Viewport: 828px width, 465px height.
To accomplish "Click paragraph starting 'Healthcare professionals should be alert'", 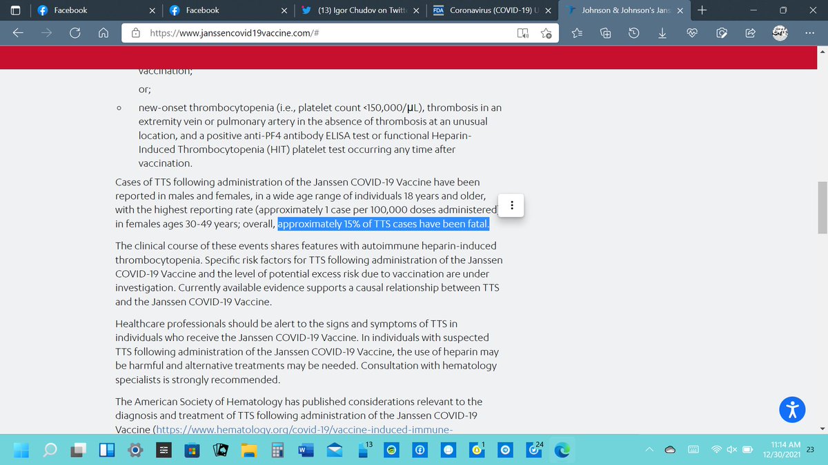I will (x=306, y=351).
